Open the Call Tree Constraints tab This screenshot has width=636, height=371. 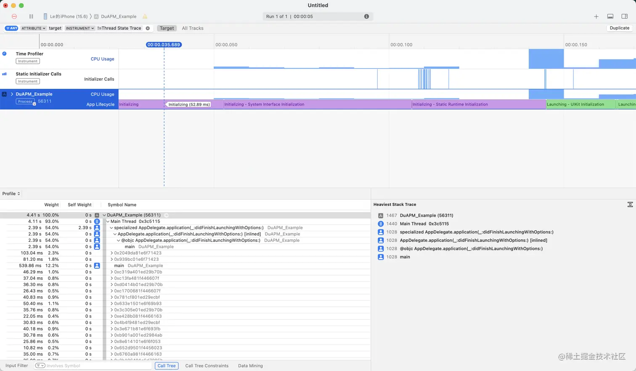207,366
